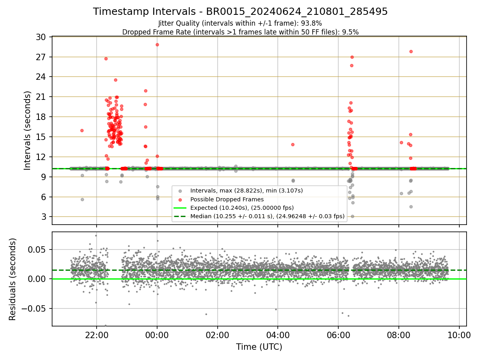481x361 pixels.
Task: Click the lowest gray point near 3 seconds
Action: coord(352,216)
